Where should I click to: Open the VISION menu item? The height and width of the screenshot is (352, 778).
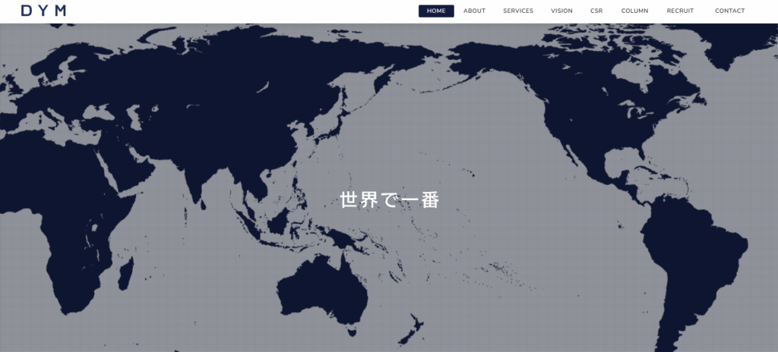561,11
